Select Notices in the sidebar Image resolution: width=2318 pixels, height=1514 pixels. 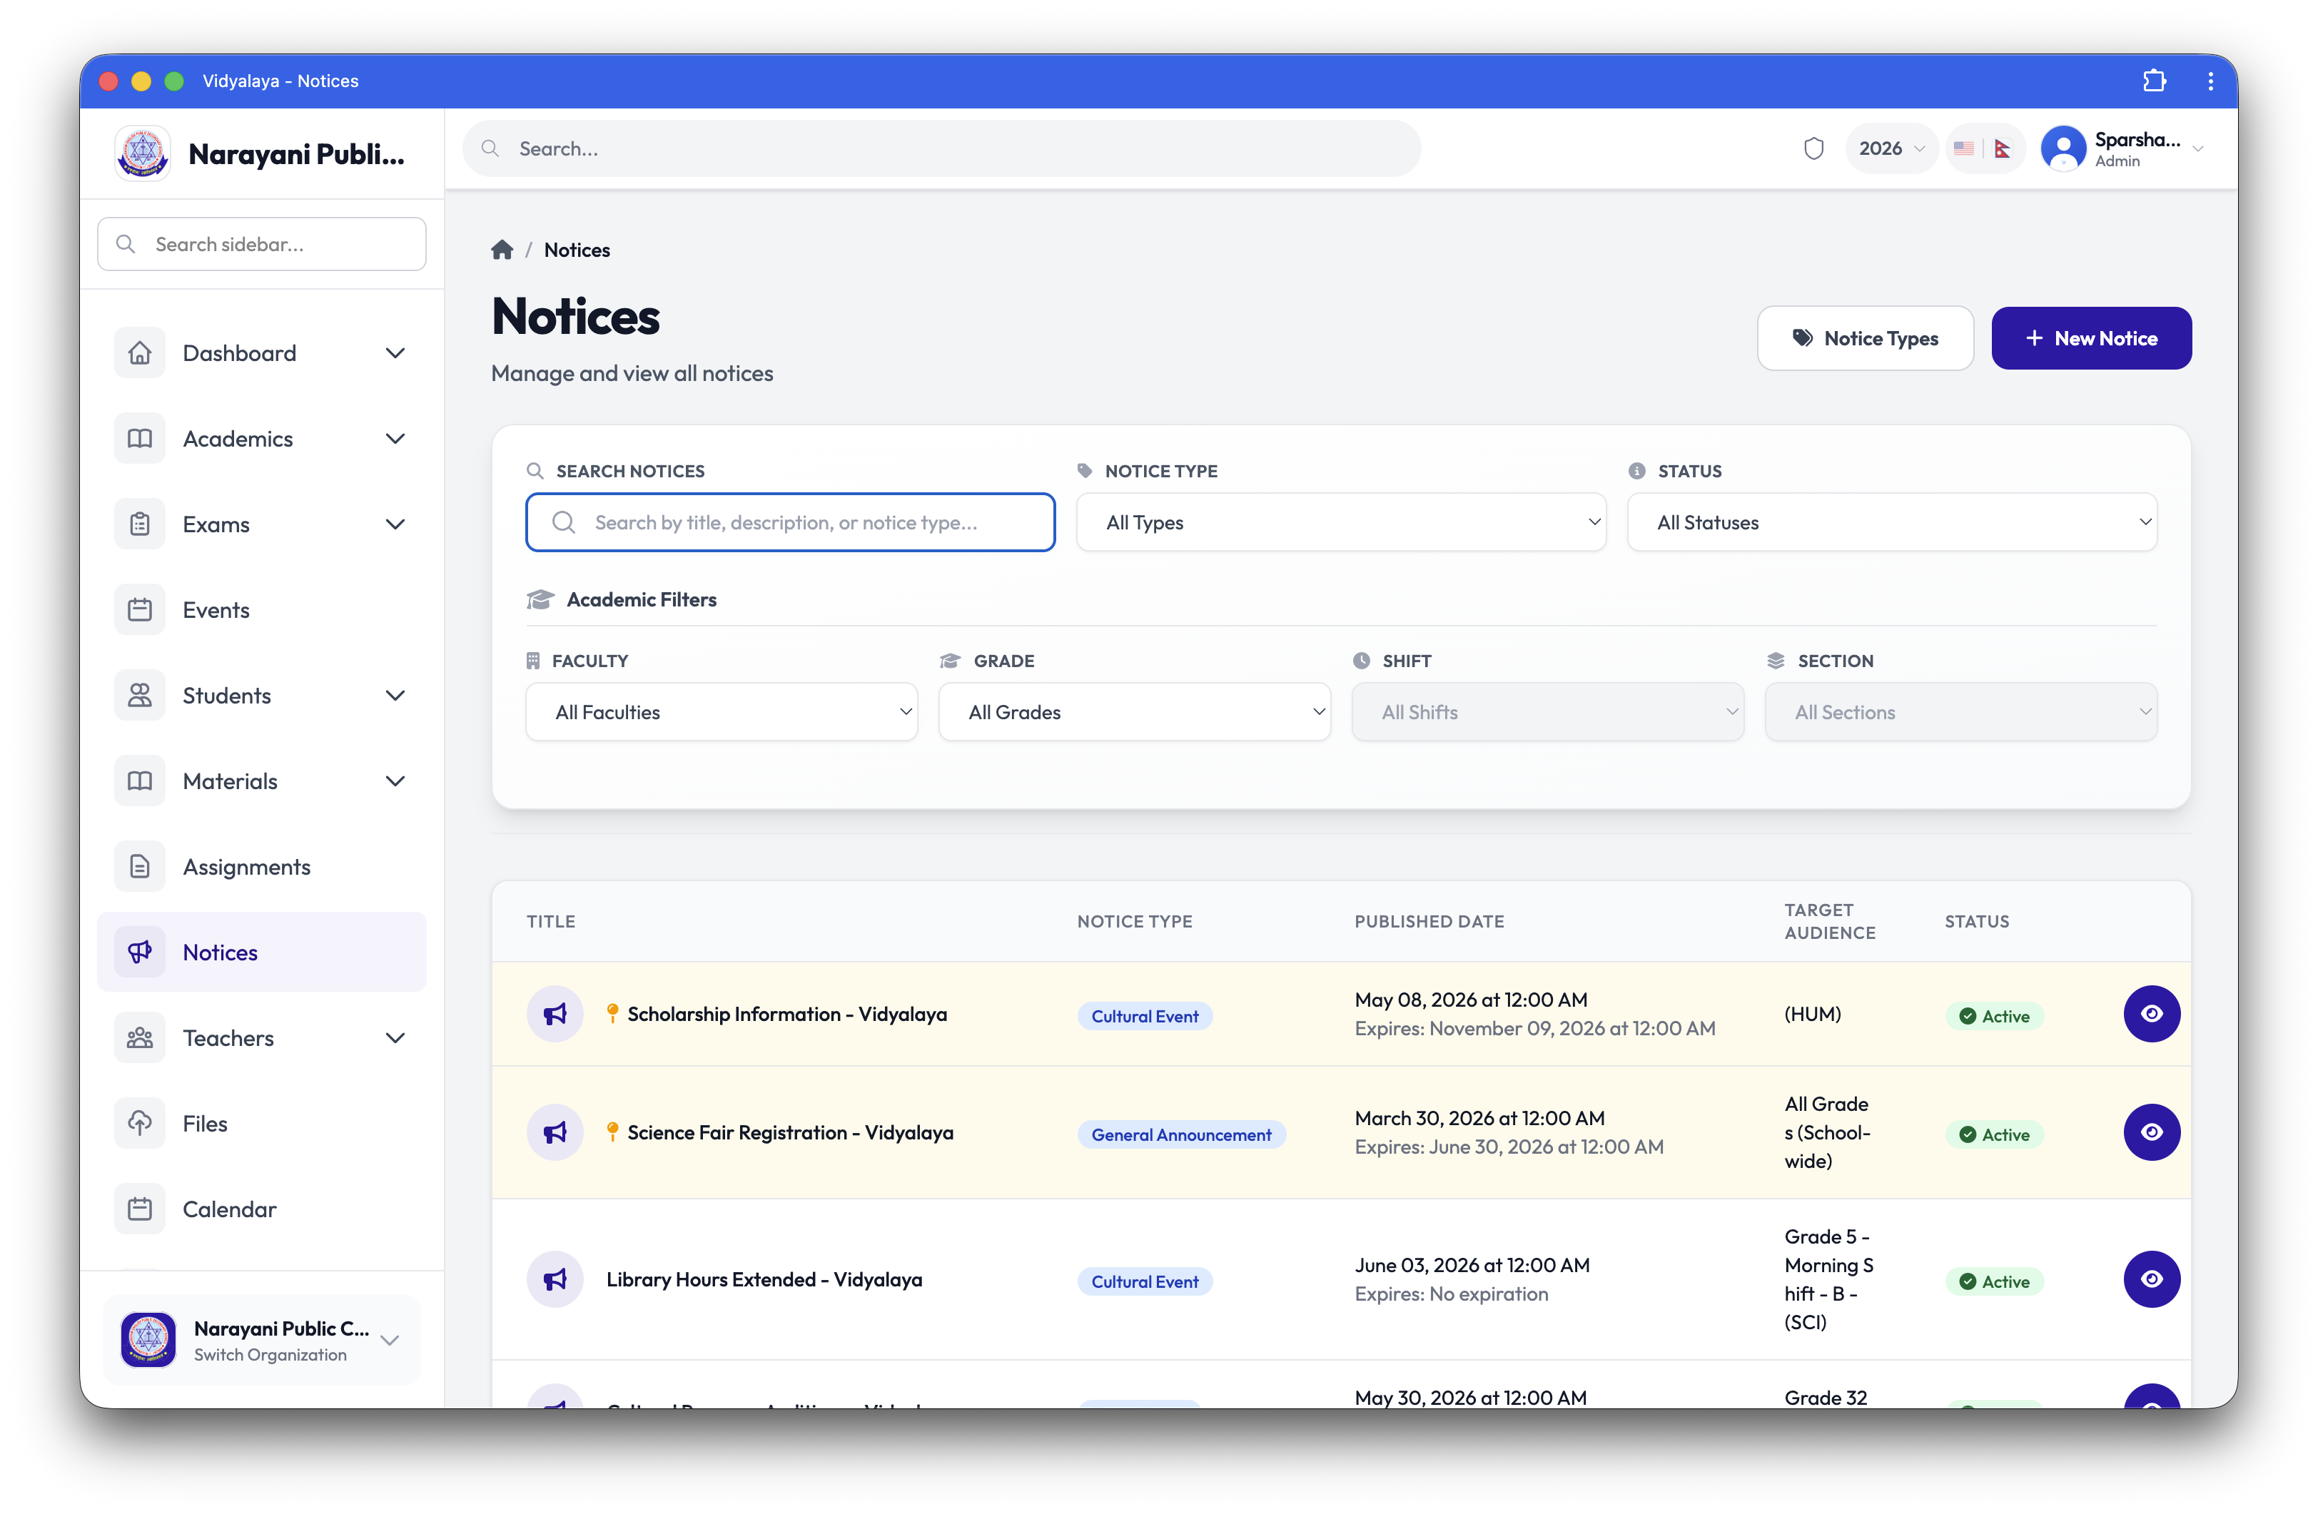(x=261, y=952)
